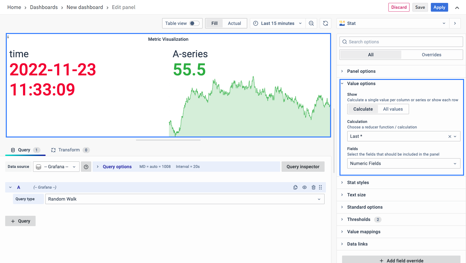
Task: Delete query A using the trash icon
Action: 313,187
